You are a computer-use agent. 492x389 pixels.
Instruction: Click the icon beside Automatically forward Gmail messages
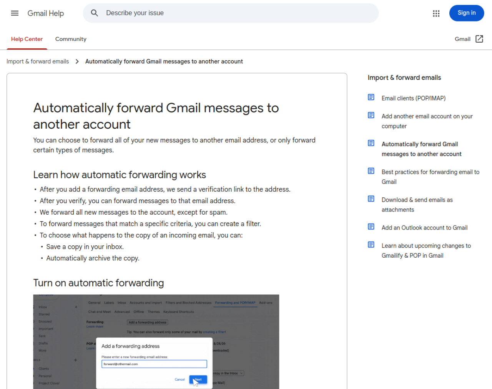(371, 143)
